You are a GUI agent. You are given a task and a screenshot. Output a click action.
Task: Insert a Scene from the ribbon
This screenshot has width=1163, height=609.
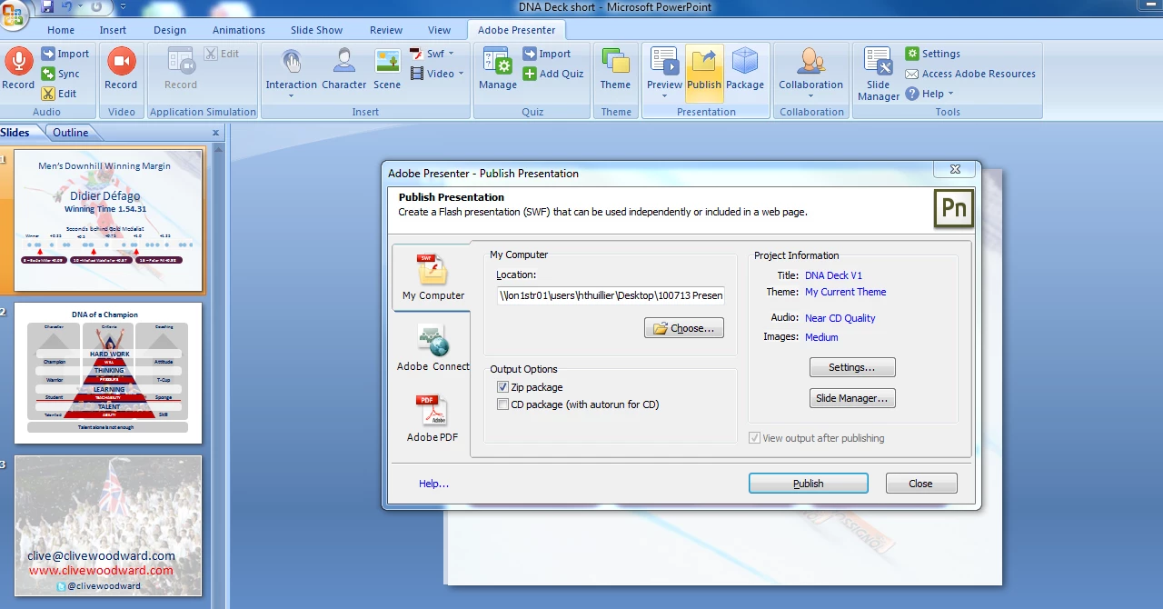coord(387,69)
